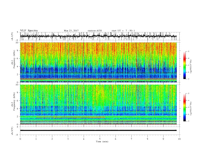The image size is (202, 156).
Task: Click the '-3' value on ch.1 color bar
Action: (x=188, y=51)
